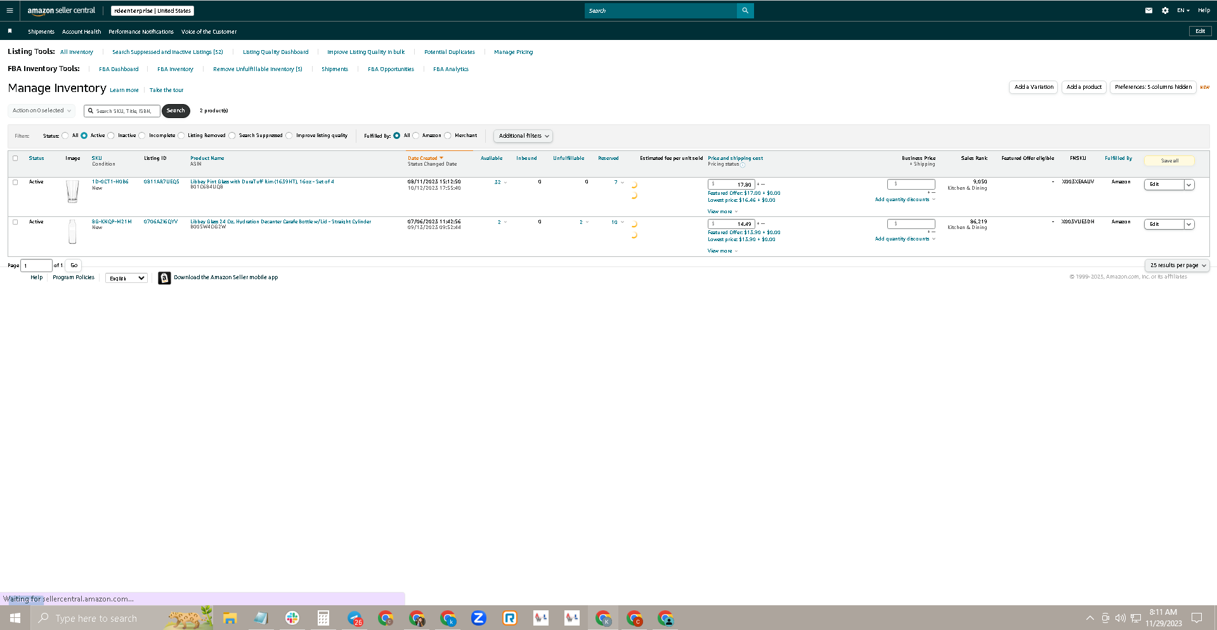Click the volume speaker tray icon
The height and width of the screenshot is (630, 1217).
1120,618
